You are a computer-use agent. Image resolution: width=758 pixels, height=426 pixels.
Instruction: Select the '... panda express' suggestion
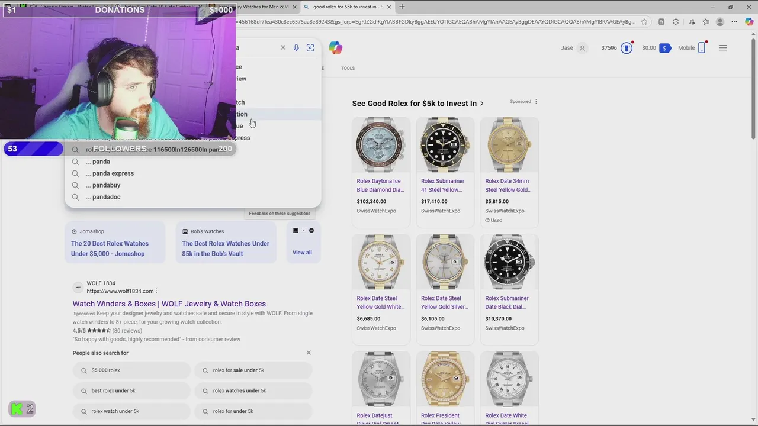(x=193, y=173)
